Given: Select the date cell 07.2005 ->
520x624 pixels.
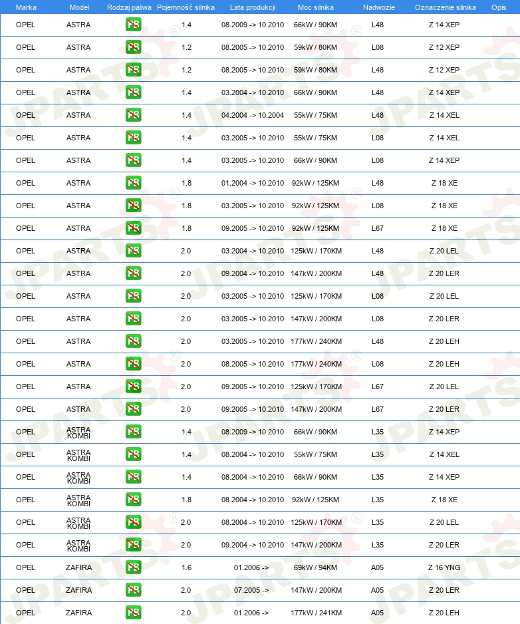Looking at the screenshot, I should pyautogui.click(x=251, y=590).
